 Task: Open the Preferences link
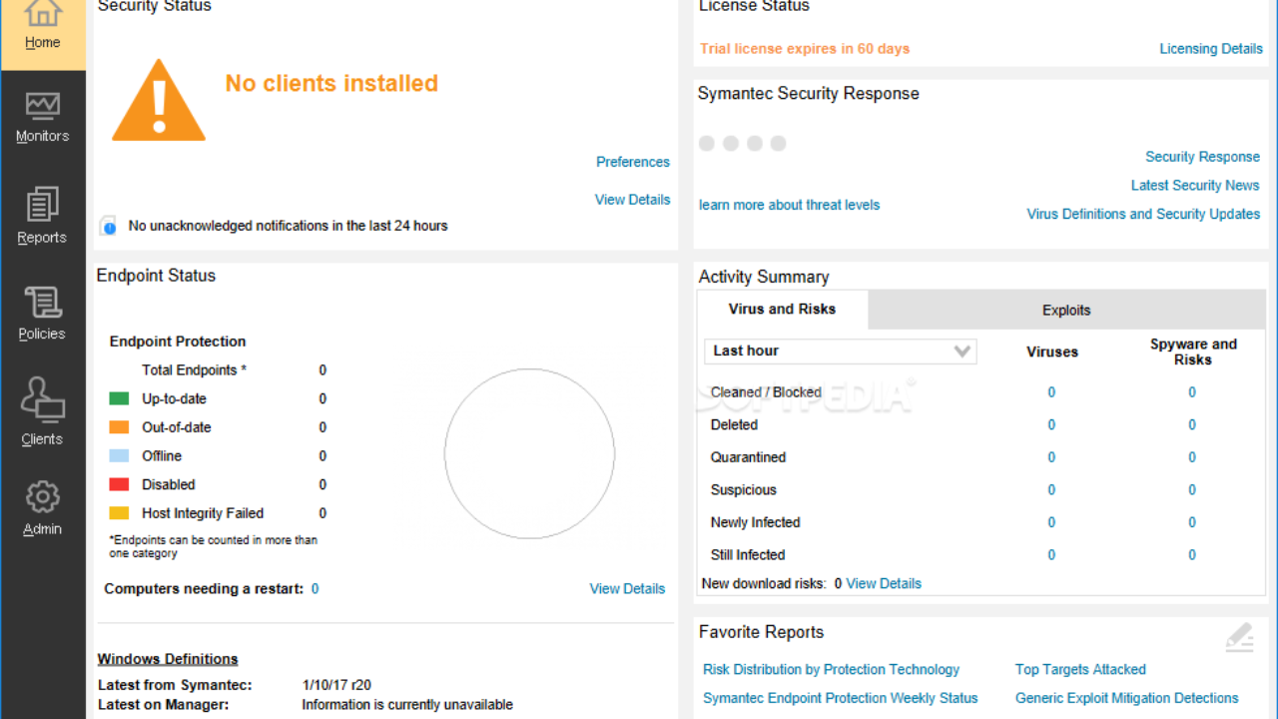(x=633, y=162)
